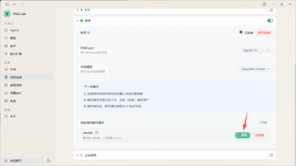Copy the wechat pairing name icon
296x166 pixels.
point(97,133)
